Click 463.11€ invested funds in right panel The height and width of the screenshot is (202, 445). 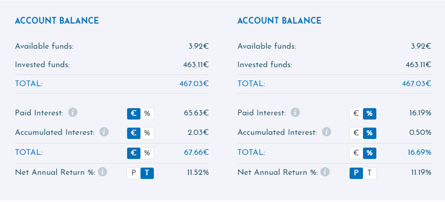click(x=418, y=65)
